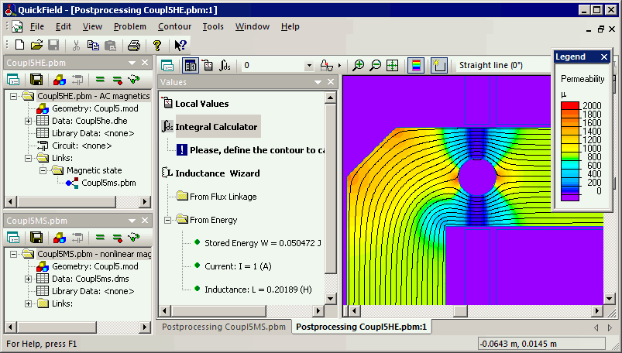Open the CouplSHE.pbm panel options arrow

pyautogui.click(x=132, y=63)
